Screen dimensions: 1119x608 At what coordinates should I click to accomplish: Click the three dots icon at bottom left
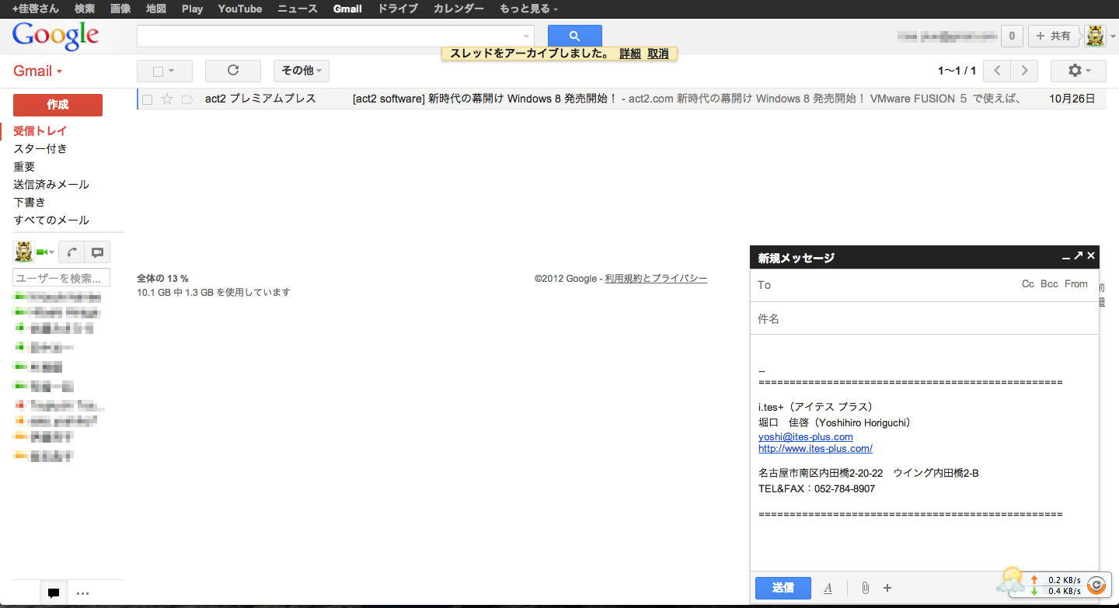pyautogui.click(x=83, y=594)
